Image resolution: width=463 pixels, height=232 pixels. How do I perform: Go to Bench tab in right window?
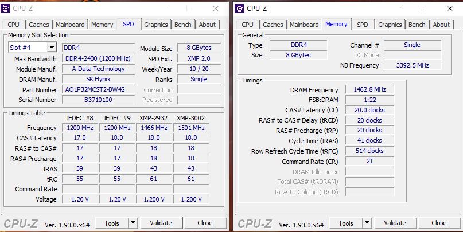(x=417, y=25)
